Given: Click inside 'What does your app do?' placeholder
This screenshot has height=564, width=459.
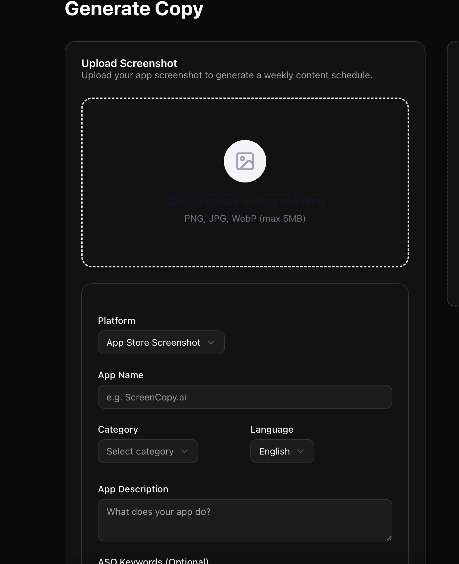Looking at the screenshot, I should (x=158, y=512).
